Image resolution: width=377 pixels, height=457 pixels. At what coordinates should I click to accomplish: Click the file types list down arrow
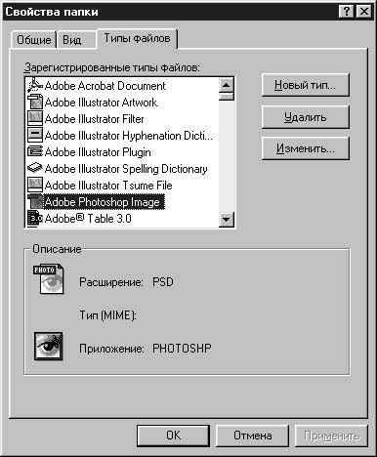pos(227,219)
